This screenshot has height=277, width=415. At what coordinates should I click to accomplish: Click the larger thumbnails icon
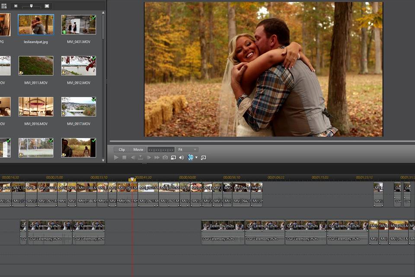coord(47,6)
